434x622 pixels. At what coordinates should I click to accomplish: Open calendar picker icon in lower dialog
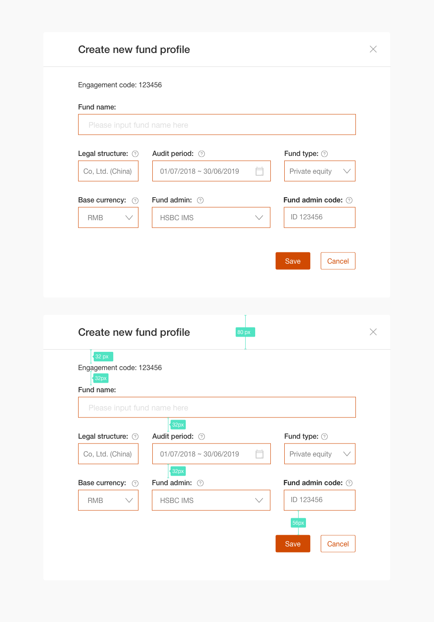pyautogui.click(x=260, y=454)
